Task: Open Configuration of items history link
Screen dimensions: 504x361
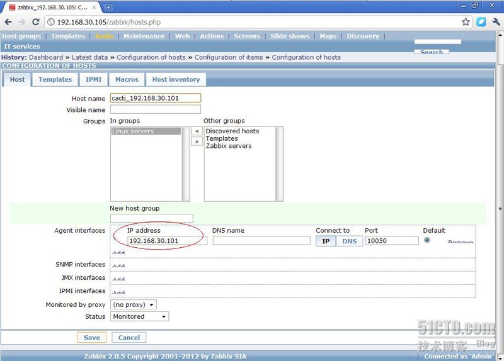Action: (229, 57)
